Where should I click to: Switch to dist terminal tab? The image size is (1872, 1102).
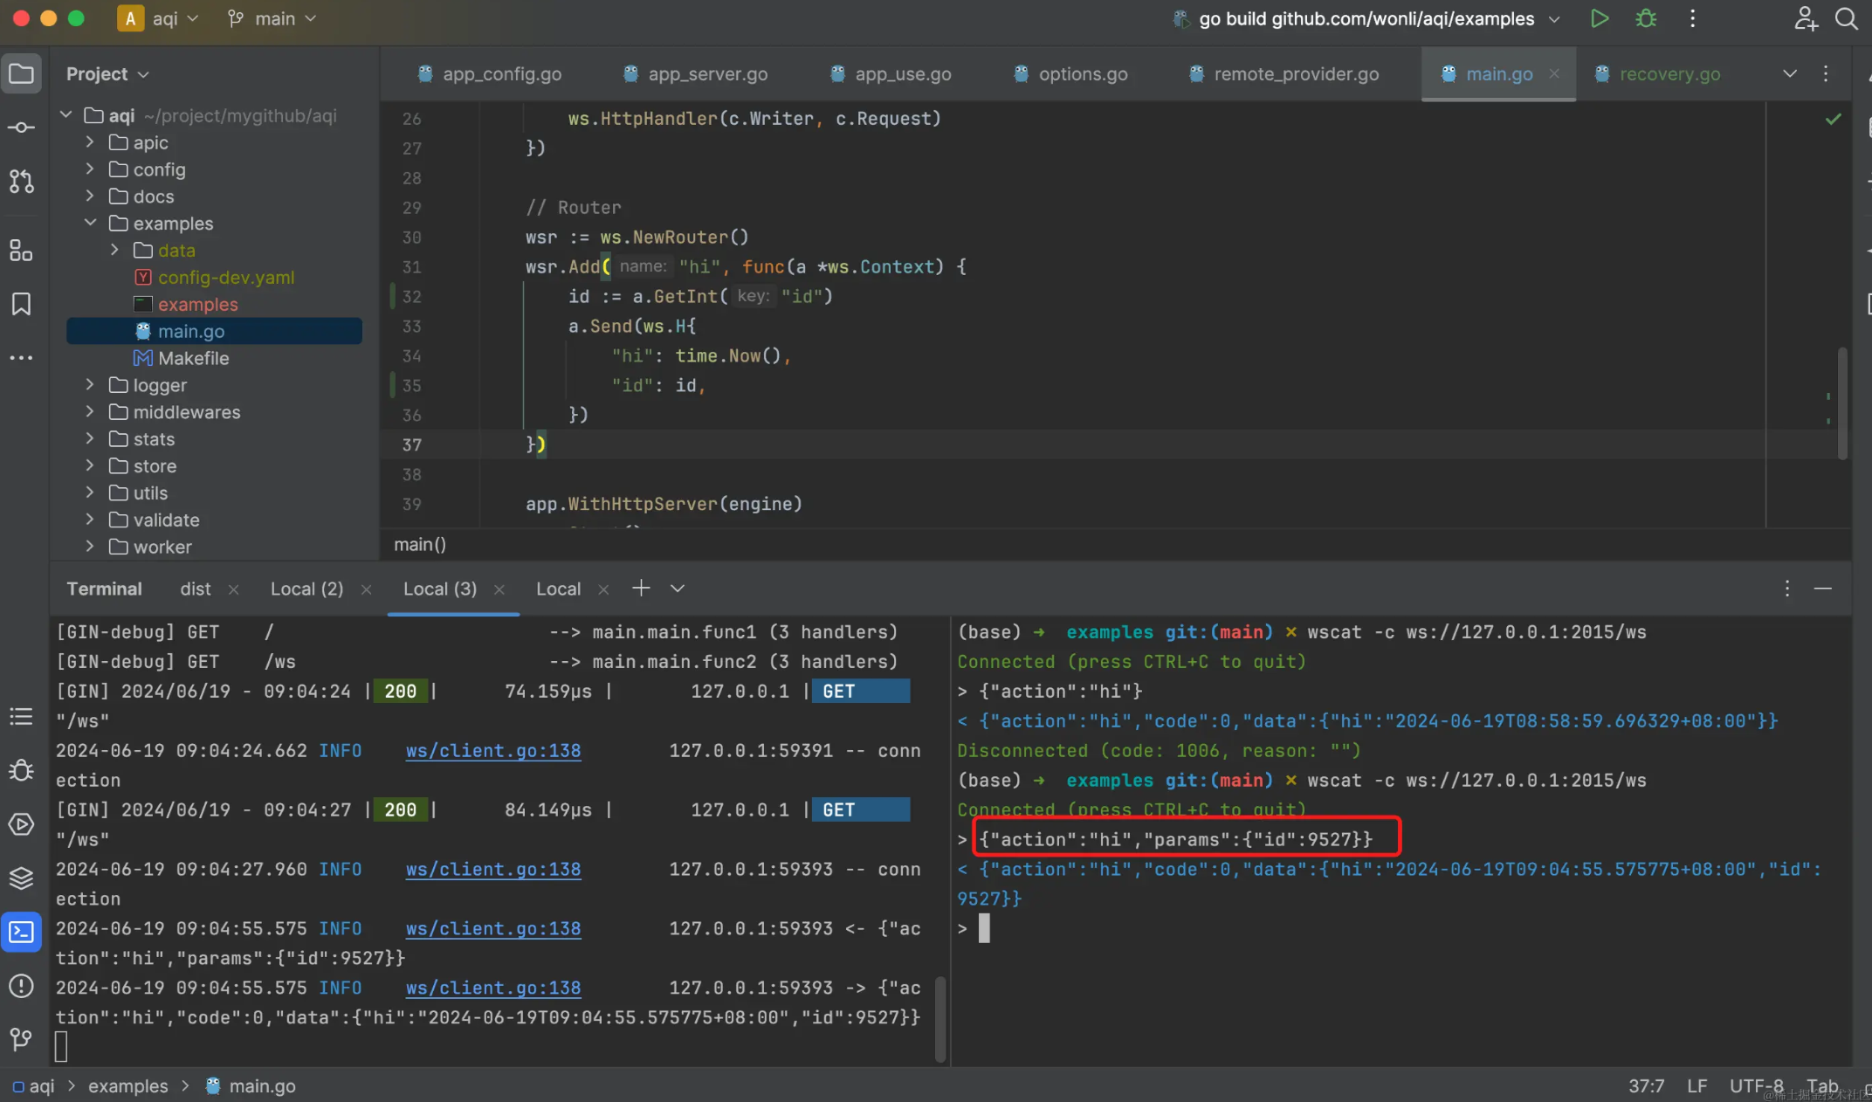tap(196, 589)
